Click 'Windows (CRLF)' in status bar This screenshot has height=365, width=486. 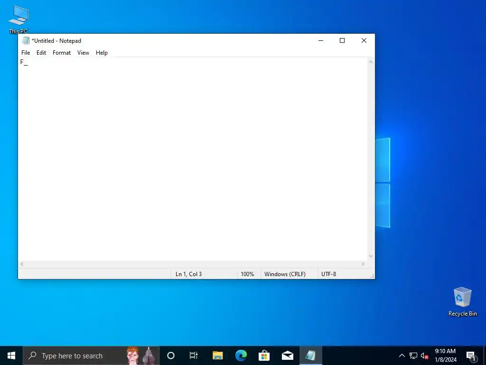point(285,274)
